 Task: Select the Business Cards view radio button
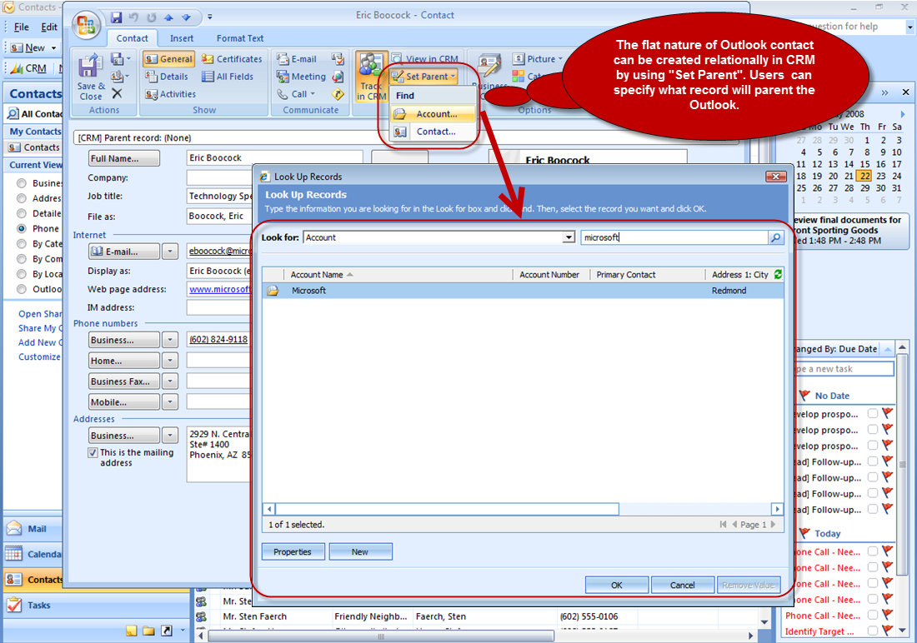(x=22, y=183)
